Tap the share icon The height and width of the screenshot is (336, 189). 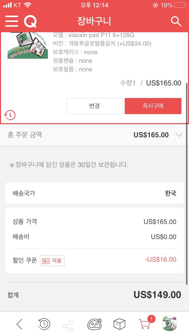[68, 326]
